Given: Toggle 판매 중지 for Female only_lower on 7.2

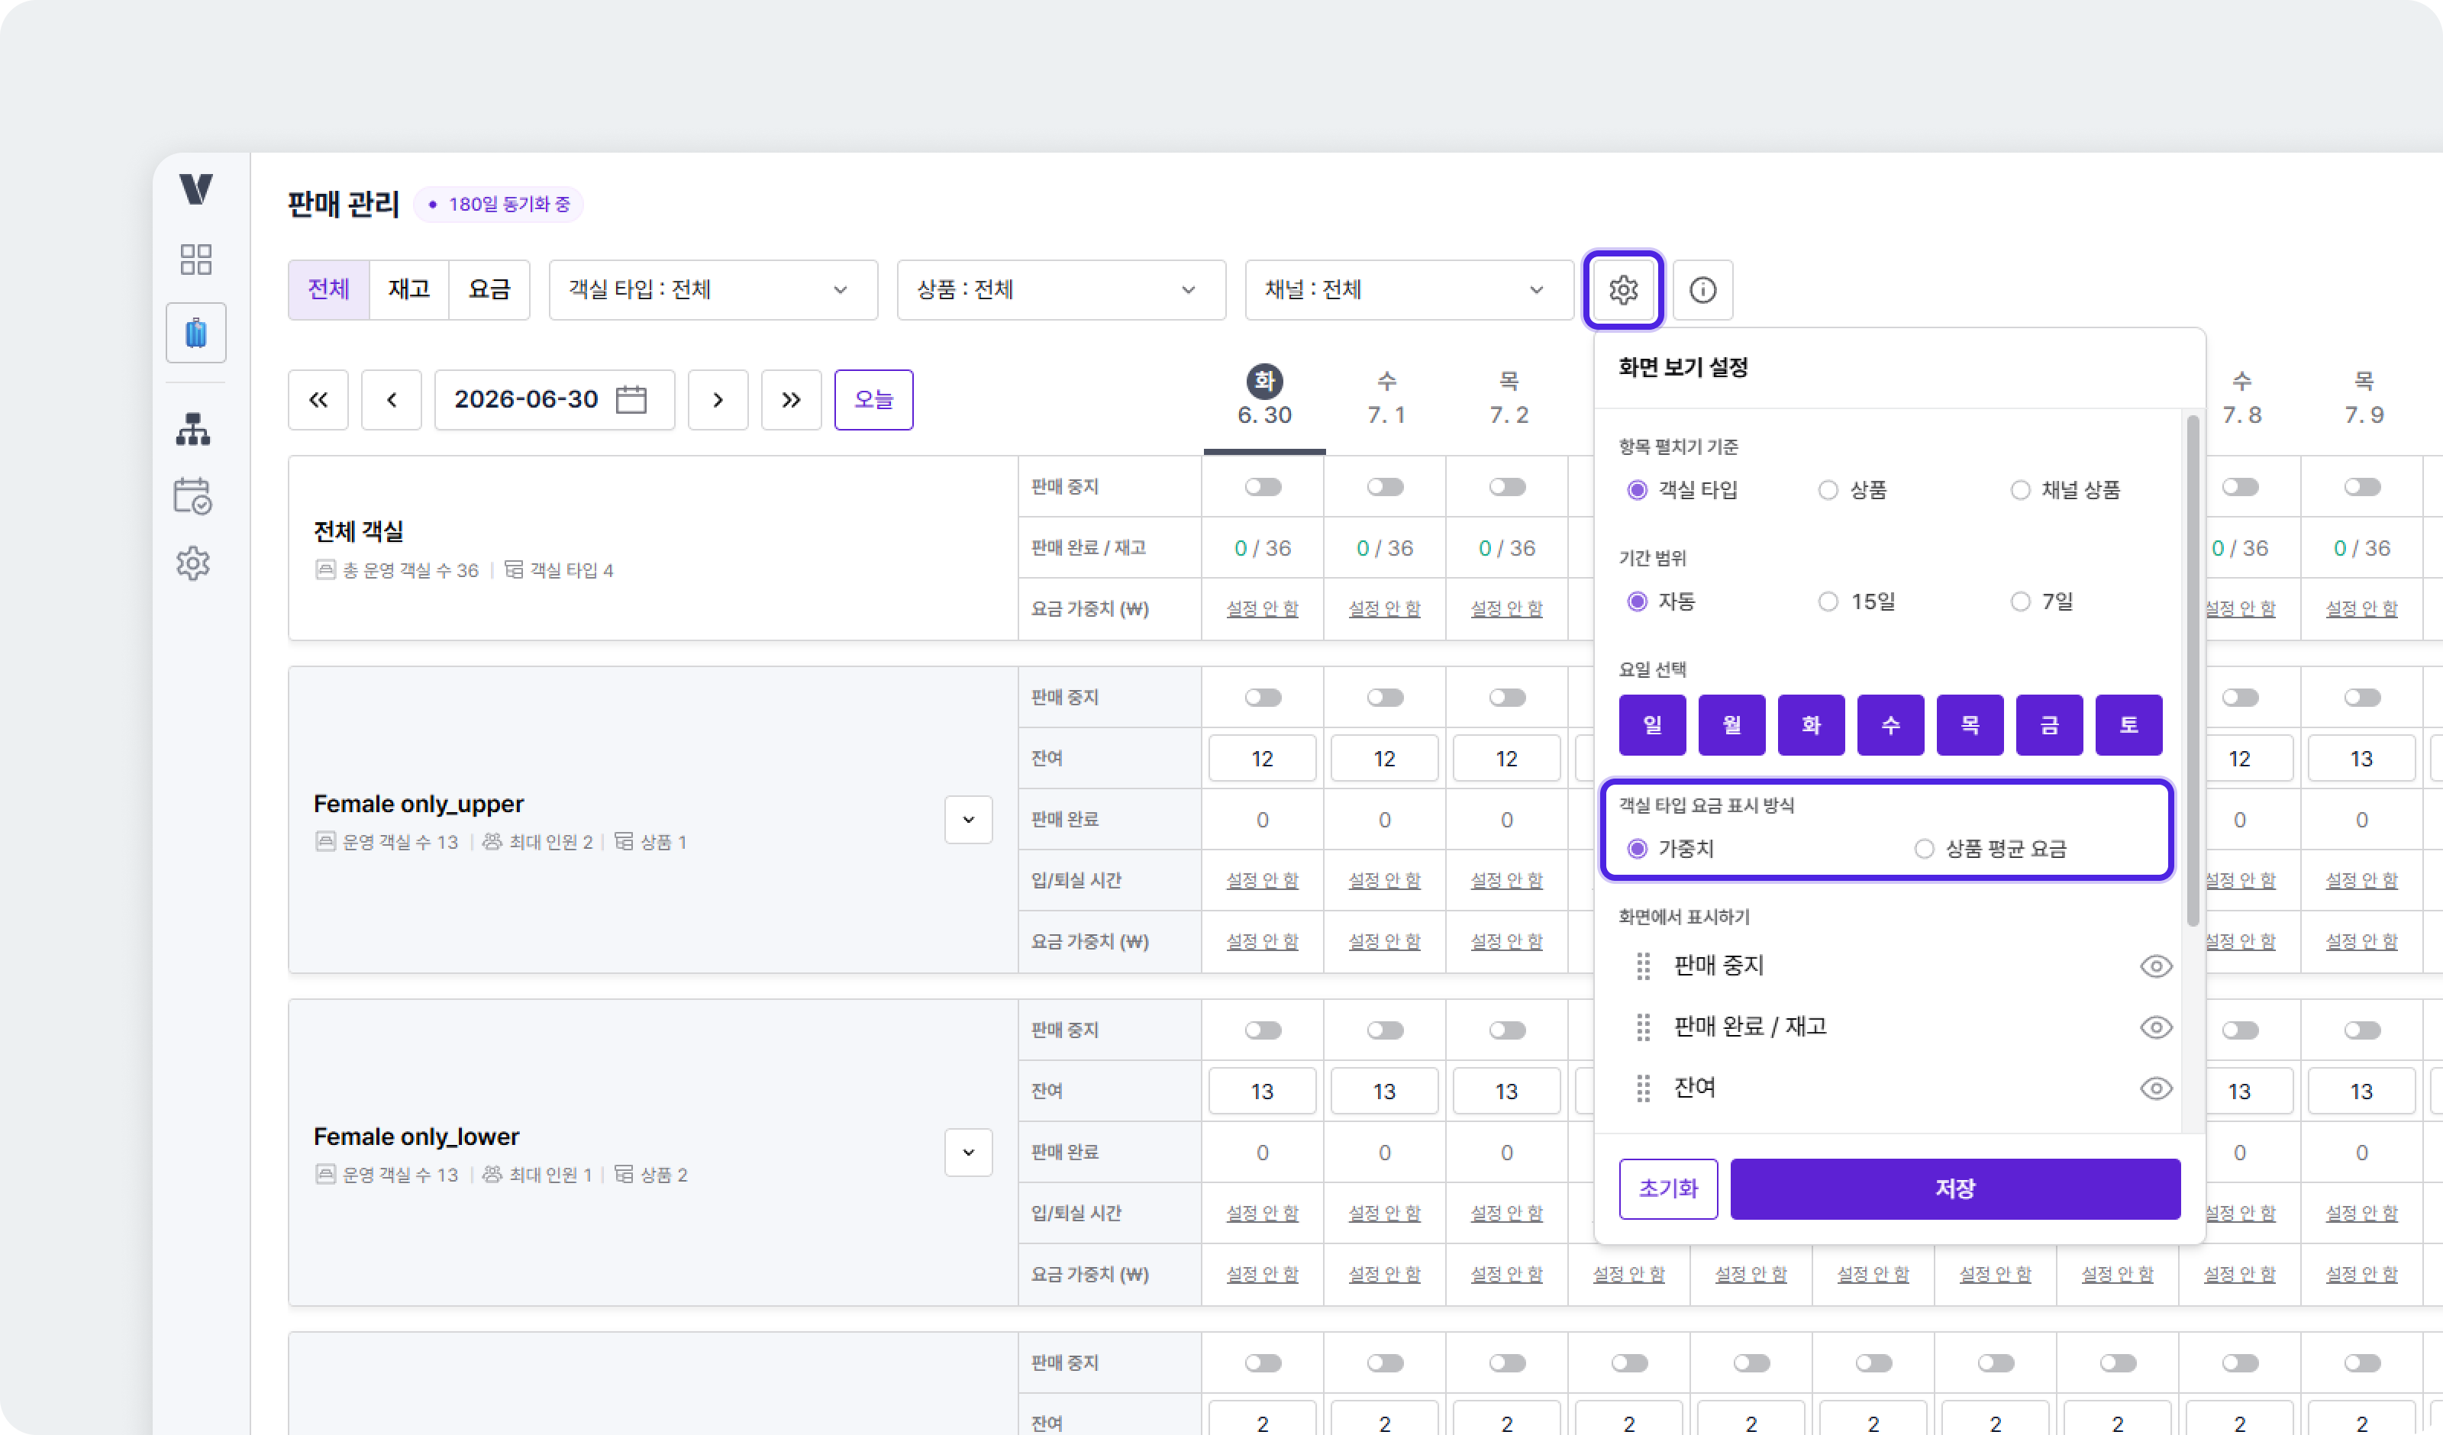Looking at the screenshot, I should tap(1508, 1030).
